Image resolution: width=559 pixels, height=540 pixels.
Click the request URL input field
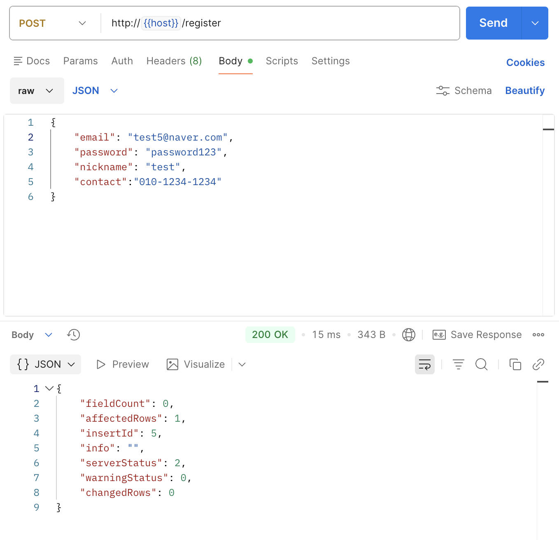280,23
